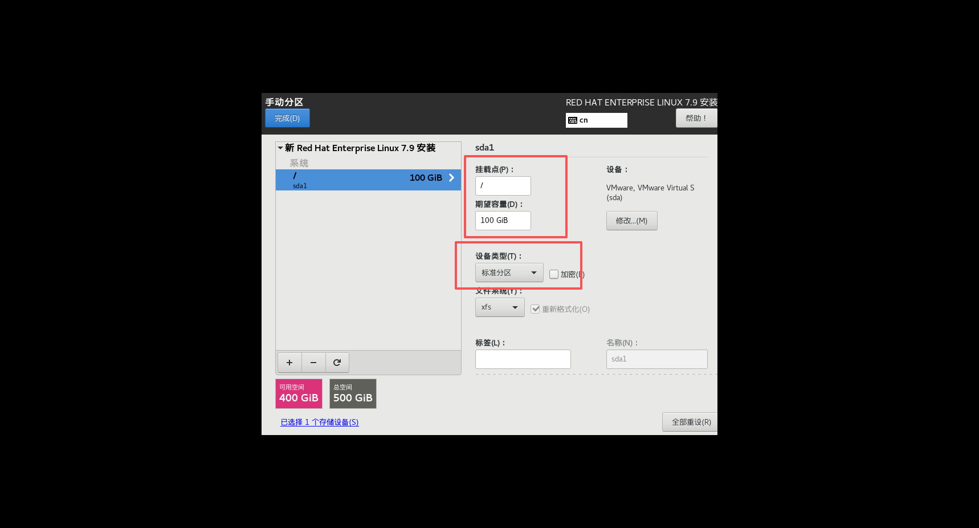Click the VMware, VMware Virtual S (sda) device text
Screen dimensions: 979x528
tap(650, 193)
